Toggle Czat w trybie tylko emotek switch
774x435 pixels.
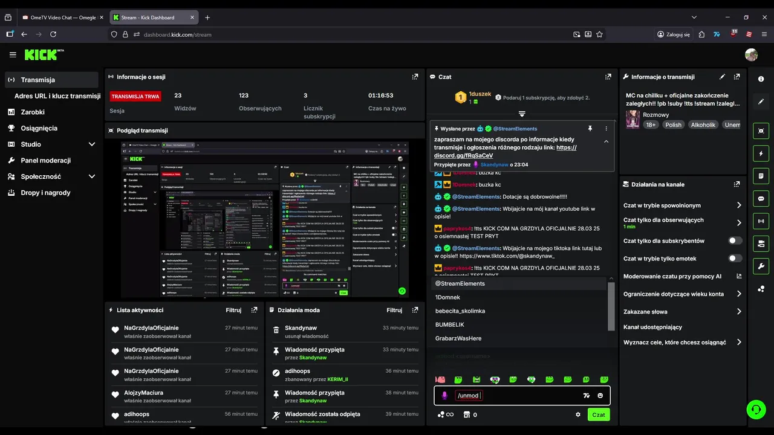pos(735,259)
